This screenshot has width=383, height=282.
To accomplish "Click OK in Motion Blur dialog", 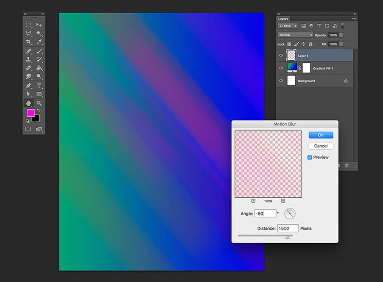I will (x=321, y=135).
